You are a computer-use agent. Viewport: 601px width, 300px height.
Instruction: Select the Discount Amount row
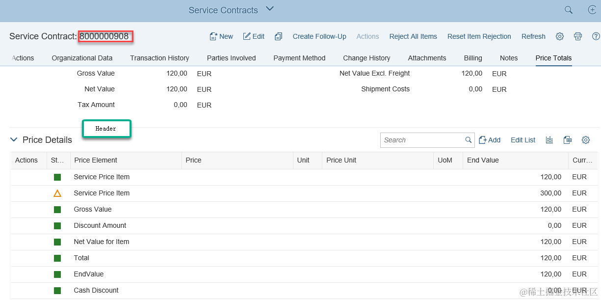[x=304, y=226]
